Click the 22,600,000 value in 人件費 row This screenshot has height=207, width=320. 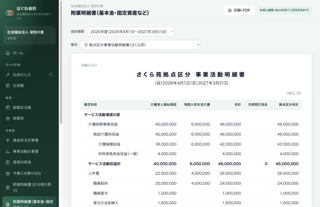[166, 173]
